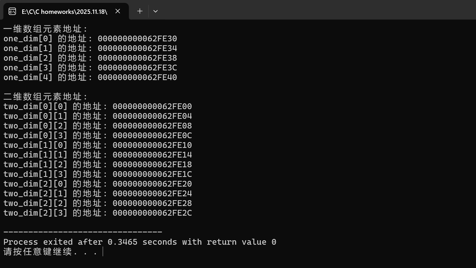Click the address 000000000062FE0C
476x268 pixels.
click(x=152, y=136)
